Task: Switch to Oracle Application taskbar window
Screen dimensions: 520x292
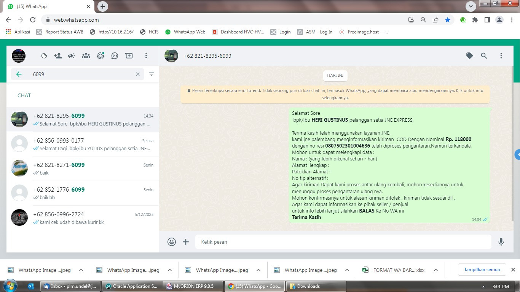Action: tap(132, 286)
